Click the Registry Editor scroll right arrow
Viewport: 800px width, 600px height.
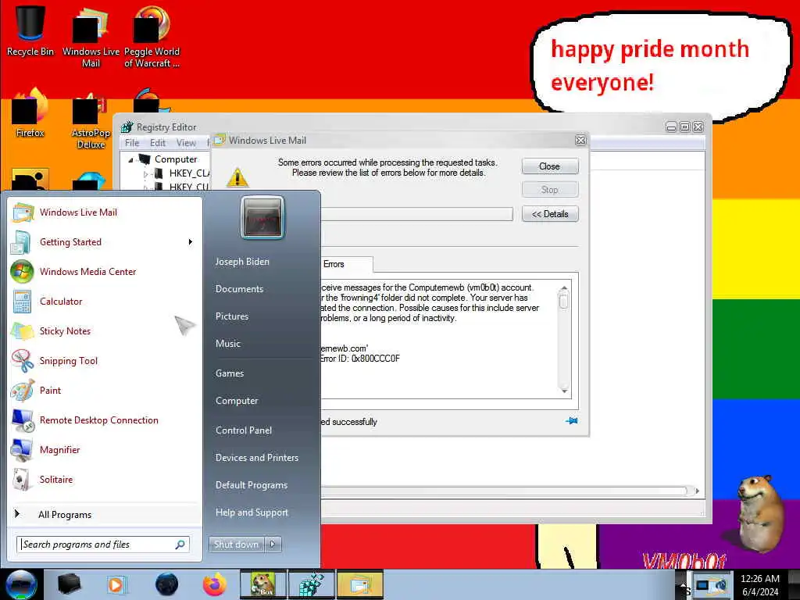click(697, 491)
